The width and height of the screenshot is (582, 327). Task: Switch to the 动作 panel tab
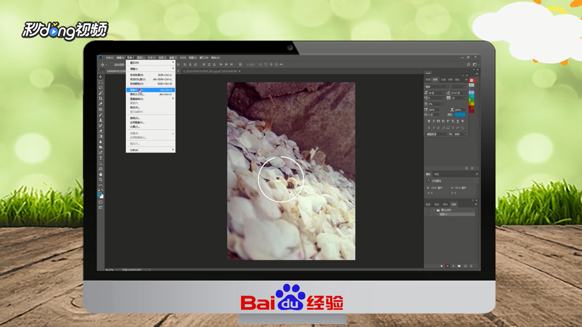454,204
